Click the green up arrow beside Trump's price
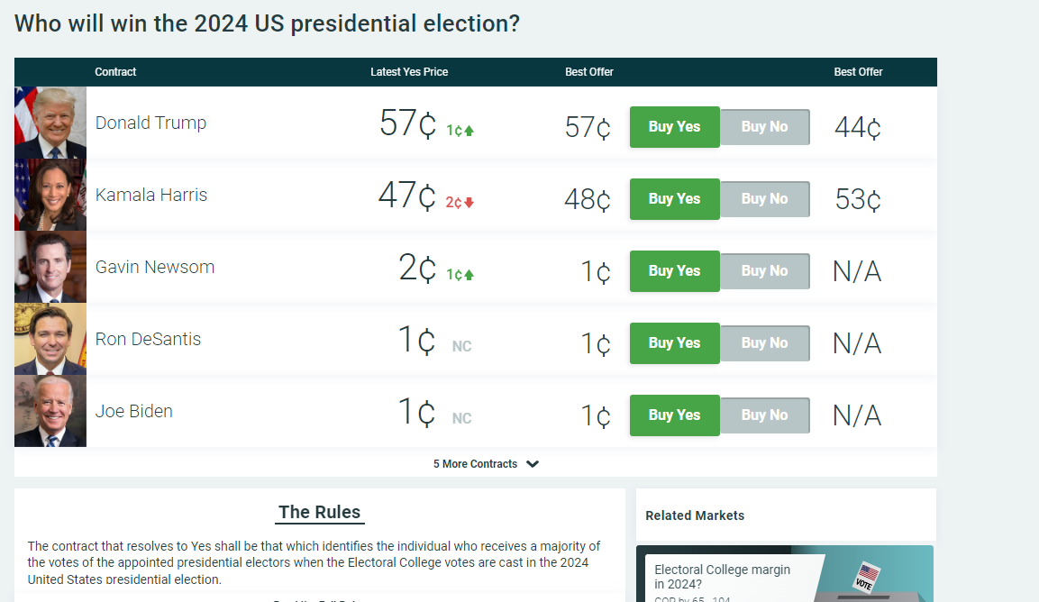1039x602 pixels. pyautogui.click(x=469, y=131)
